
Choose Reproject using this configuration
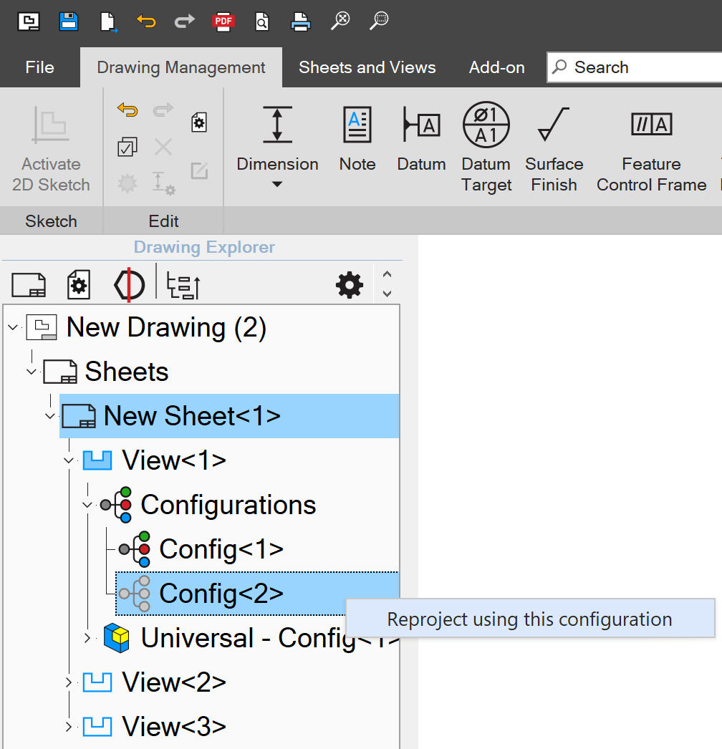529,619
